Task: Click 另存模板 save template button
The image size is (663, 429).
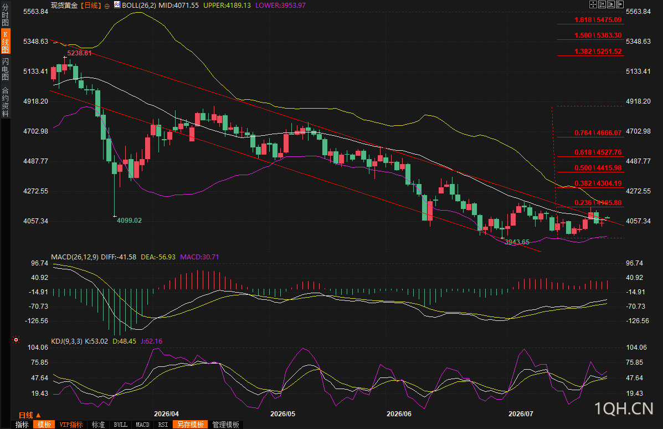Action: 191,425
